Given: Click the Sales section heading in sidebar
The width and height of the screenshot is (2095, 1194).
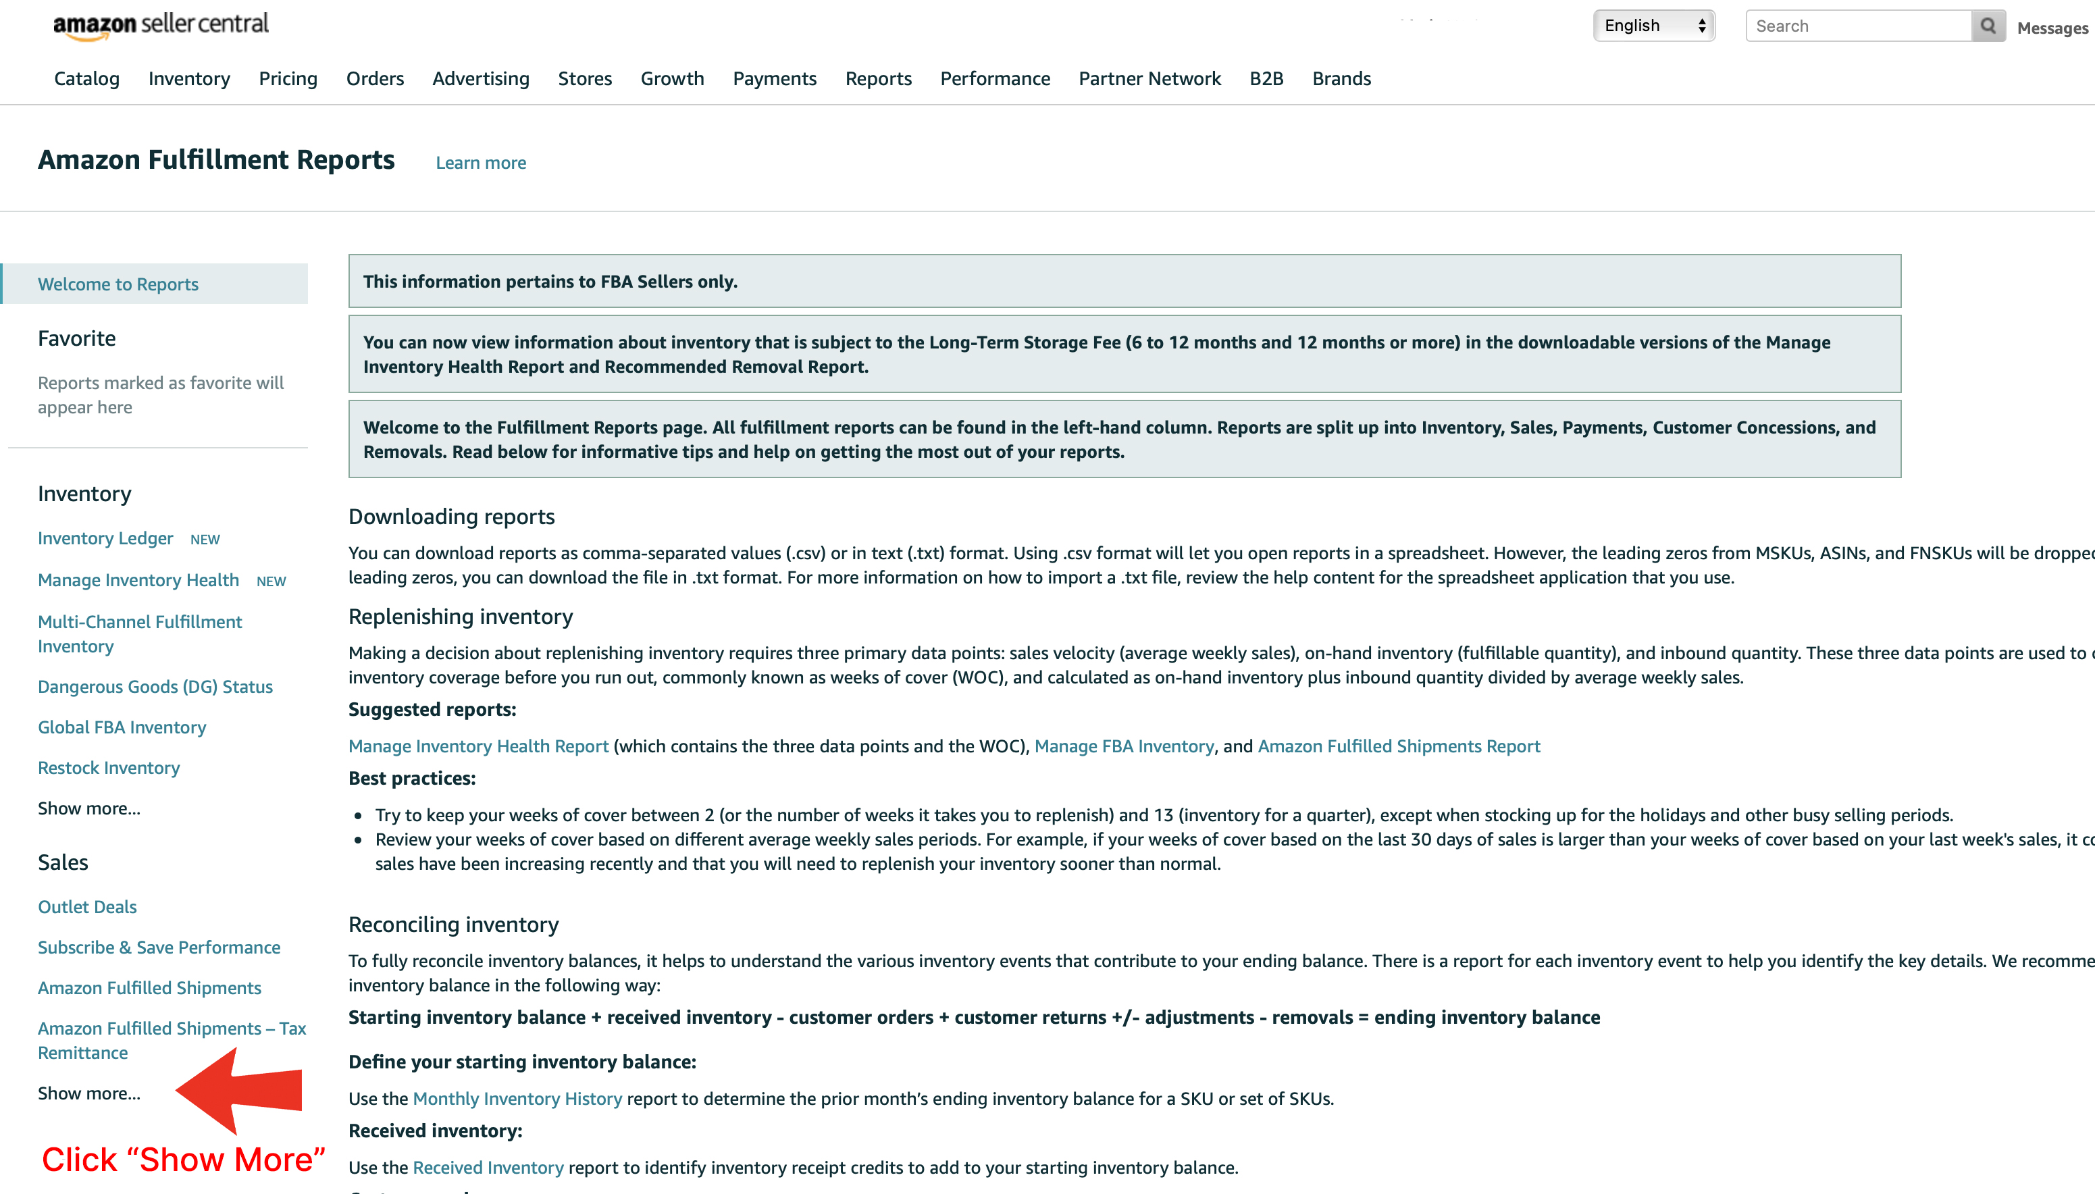Looking at the screenshot, I should click(63, 862).
